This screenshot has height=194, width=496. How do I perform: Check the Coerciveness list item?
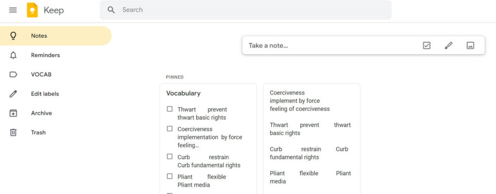(170, 129)
